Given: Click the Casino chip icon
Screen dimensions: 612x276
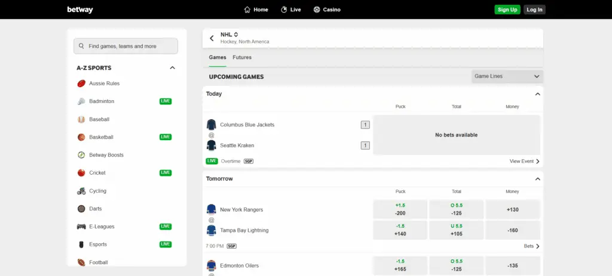Looking at the screenshot, I should pos(317,10).
